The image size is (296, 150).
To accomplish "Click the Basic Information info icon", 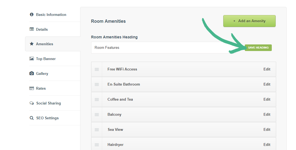I will [x=31, y=15].
